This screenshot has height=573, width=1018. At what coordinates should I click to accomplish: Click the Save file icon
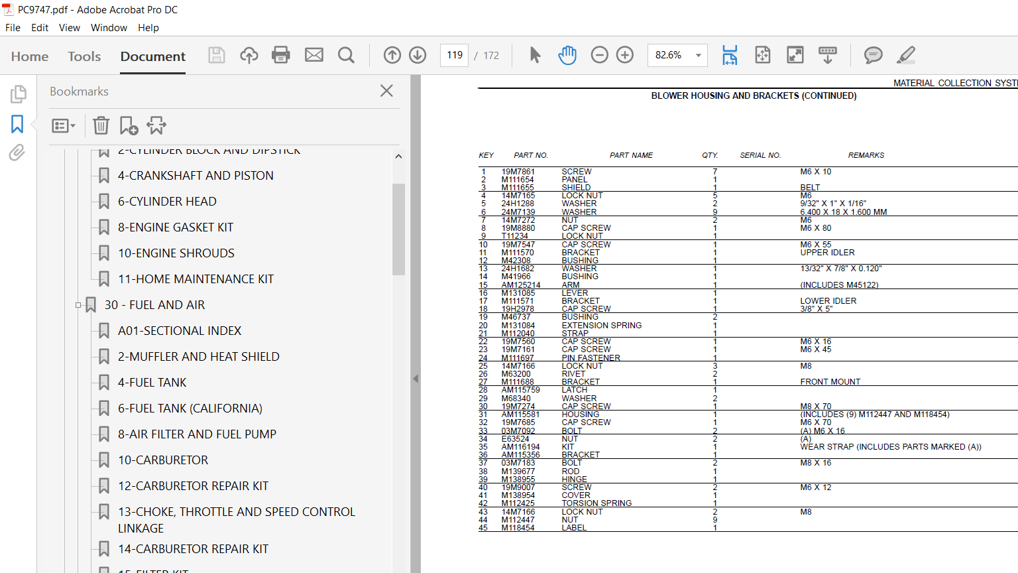217,55
